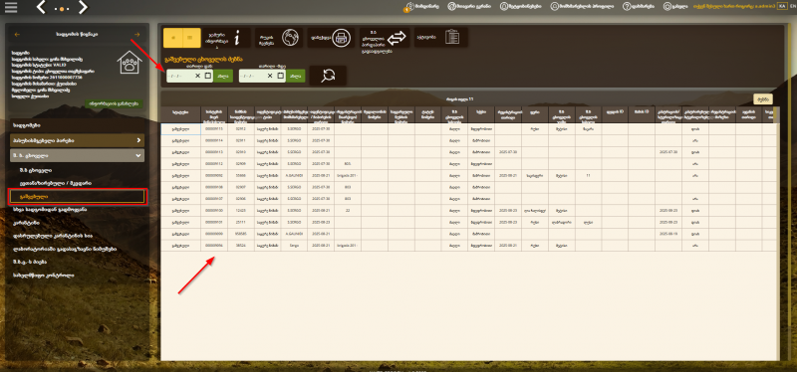Click cell '22' in the 12425 row
The image size is (797, 372).
click(x=348, y=210)
